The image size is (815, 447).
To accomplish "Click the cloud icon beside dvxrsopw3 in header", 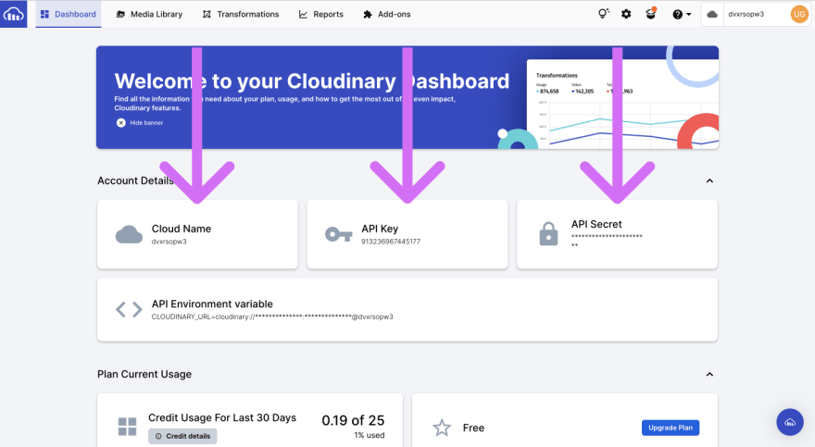I will coord(712,15).
